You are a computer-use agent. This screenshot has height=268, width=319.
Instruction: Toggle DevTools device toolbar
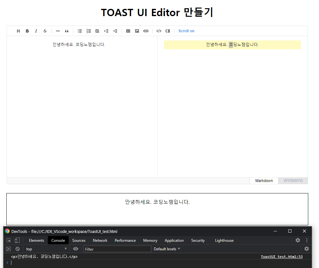click(x=17, y=241)
